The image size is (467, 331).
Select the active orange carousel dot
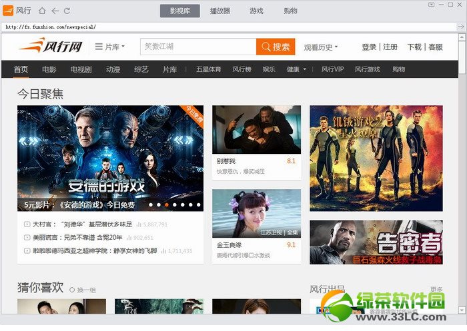tap(167, 204)
